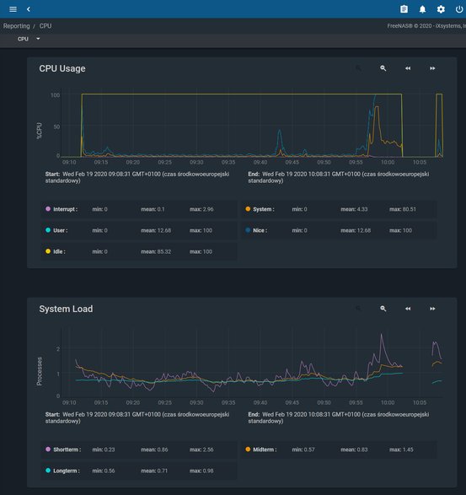Open the hamburger navigation menu
This screenshot has height=495, width=466.
13,9
